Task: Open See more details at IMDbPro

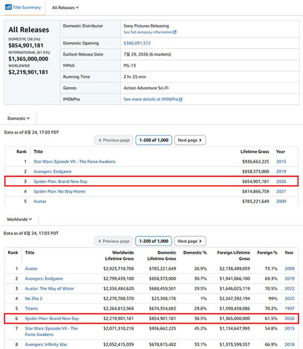Action: pos(151,99)
